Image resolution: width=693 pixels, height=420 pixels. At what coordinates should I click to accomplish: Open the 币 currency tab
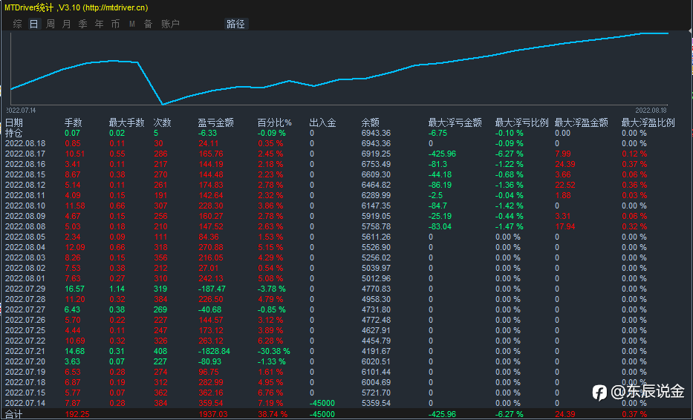[x=115, y=24]
